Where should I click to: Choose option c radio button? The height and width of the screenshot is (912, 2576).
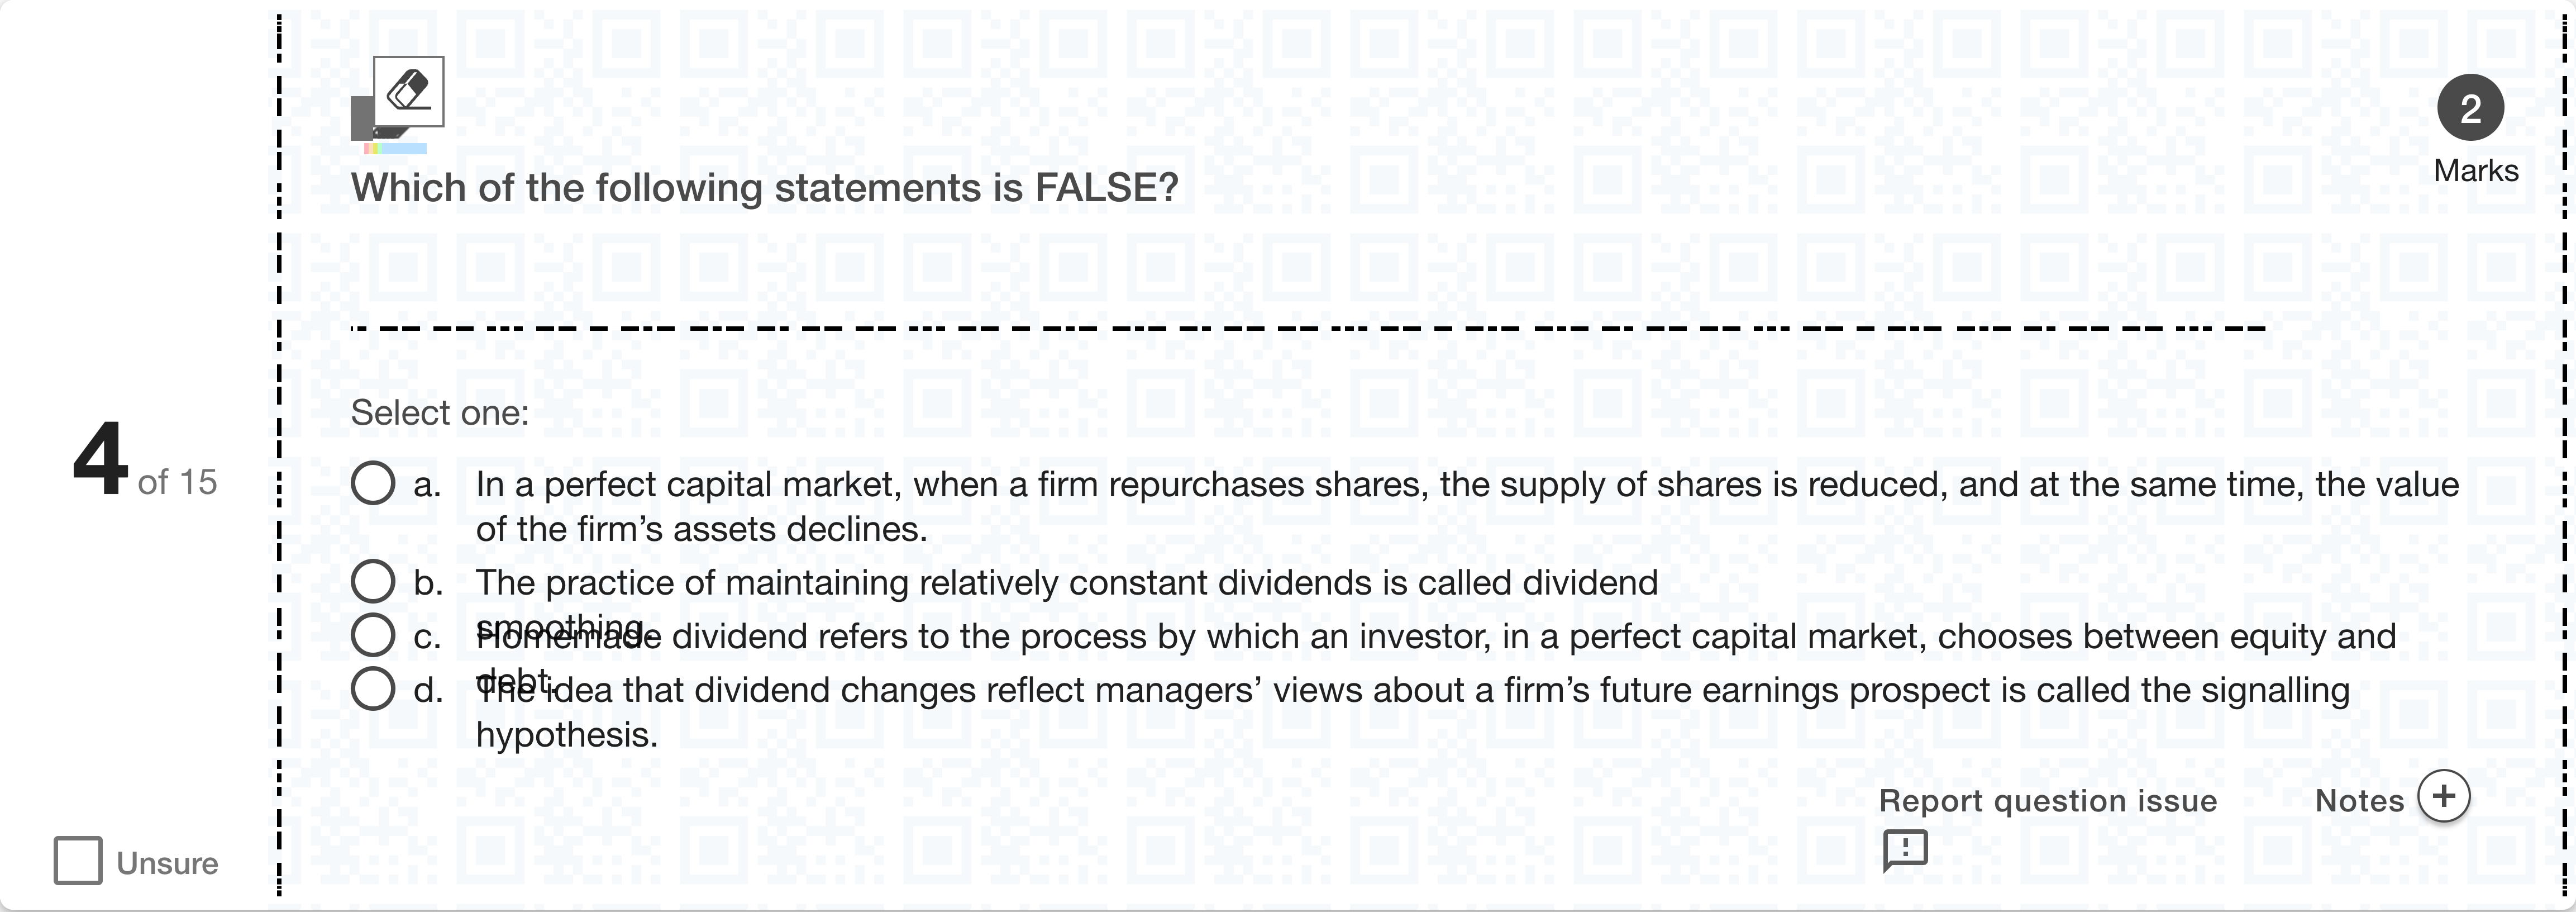(373, 635)
